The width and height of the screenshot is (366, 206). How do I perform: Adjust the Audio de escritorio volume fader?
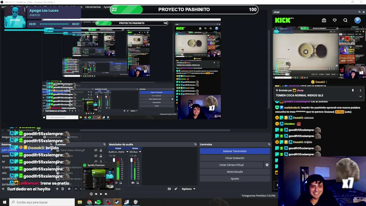(114, 160)
